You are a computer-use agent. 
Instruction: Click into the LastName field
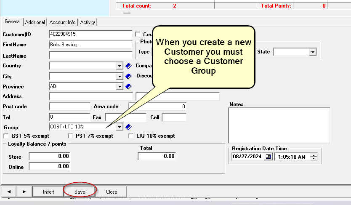[90, 55]
